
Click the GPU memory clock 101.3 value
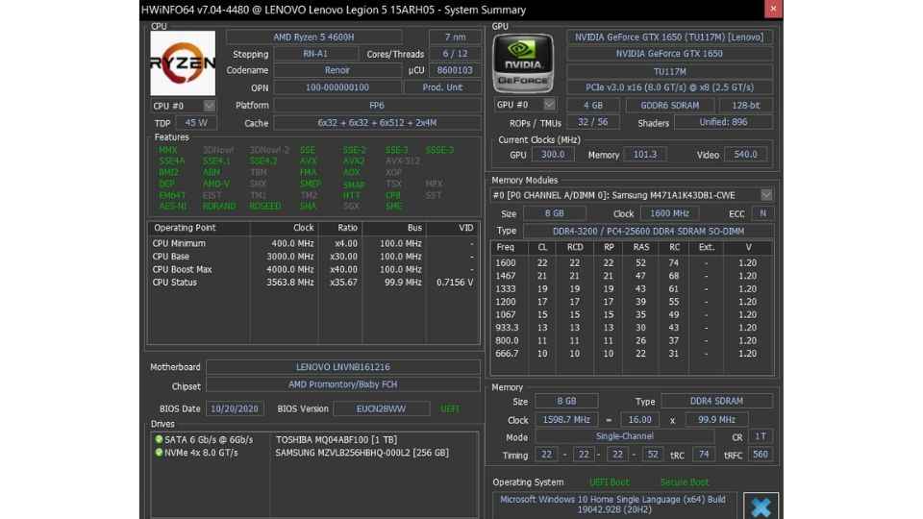(644, 154)
